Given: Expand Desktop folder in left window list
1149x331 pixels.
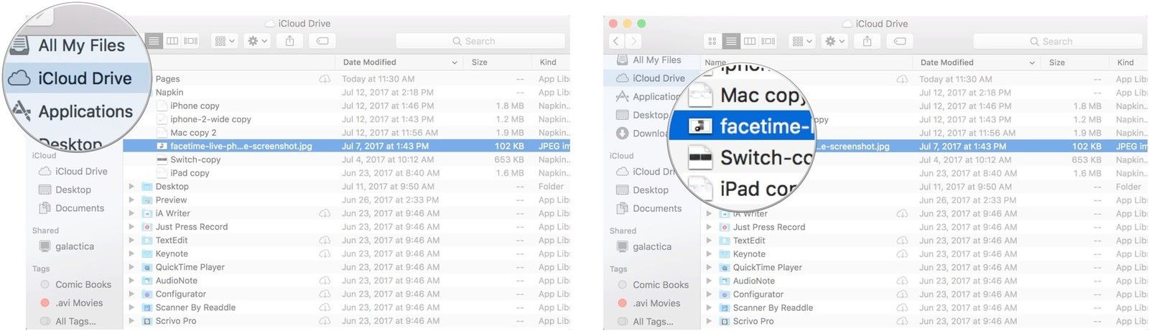Looking at the screenshot, I should pyautogui.click(x=131, y=187).
